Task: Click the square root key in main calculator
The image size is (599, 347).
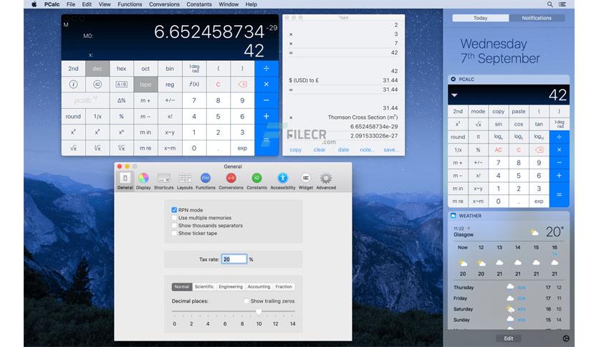Action: point(73,148)
